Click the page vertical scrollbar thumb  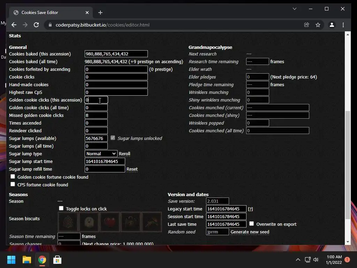pyautogui.click(x=348, y=165)
